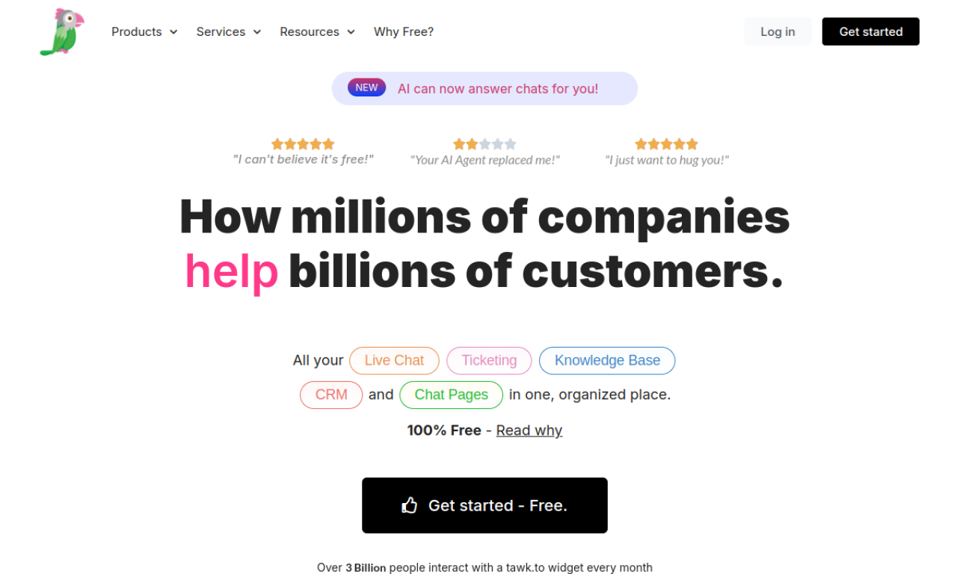
Task: Select the Ticketing pill
Action: (x=489, y=360)
